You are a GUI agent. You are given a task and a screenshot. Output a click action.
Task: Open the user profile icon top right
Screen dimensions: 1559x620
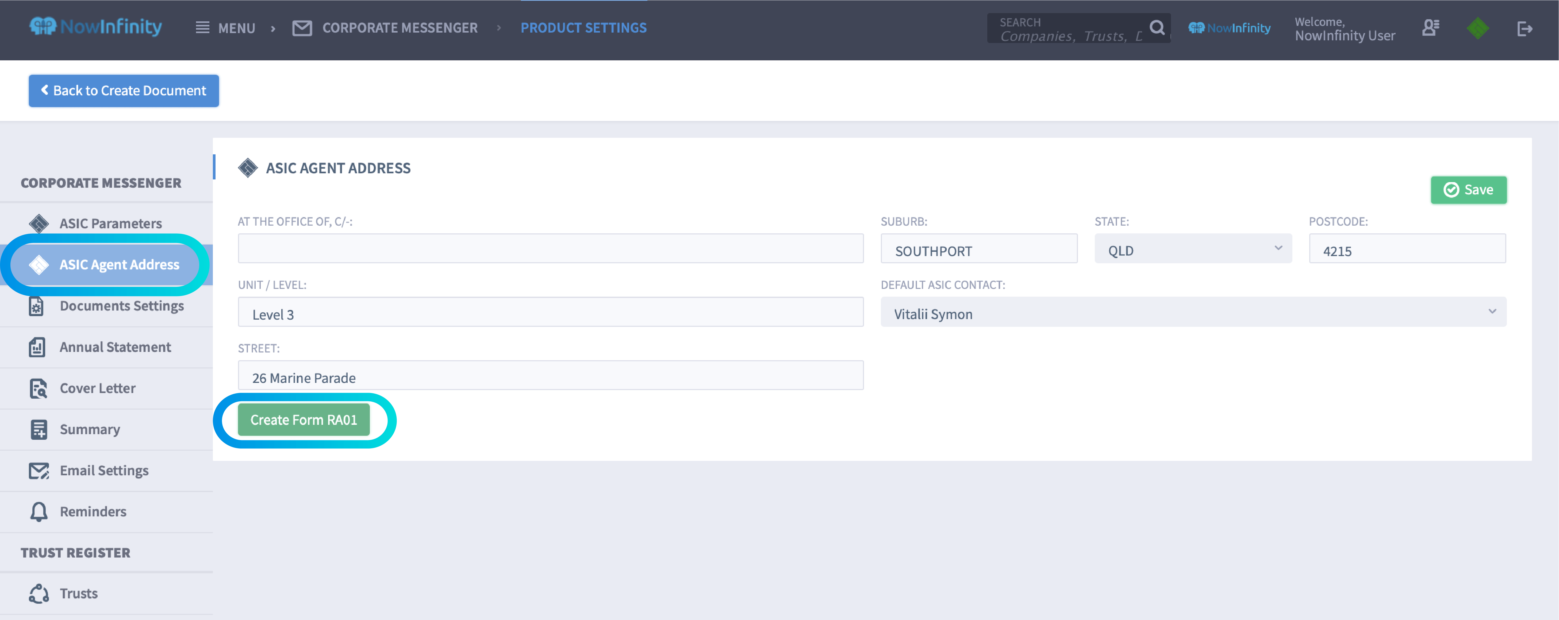pyautogui.click(x=1431, y=27)
